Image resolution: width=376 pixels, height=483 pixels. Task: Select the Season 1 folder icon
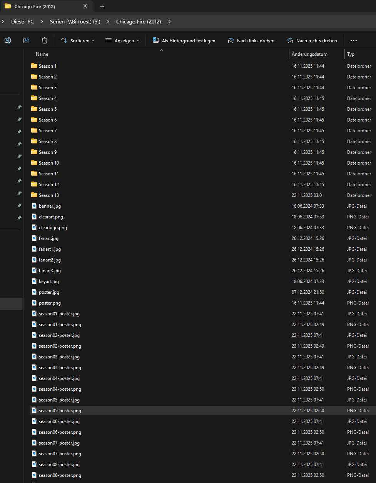(x=34, y=66)
